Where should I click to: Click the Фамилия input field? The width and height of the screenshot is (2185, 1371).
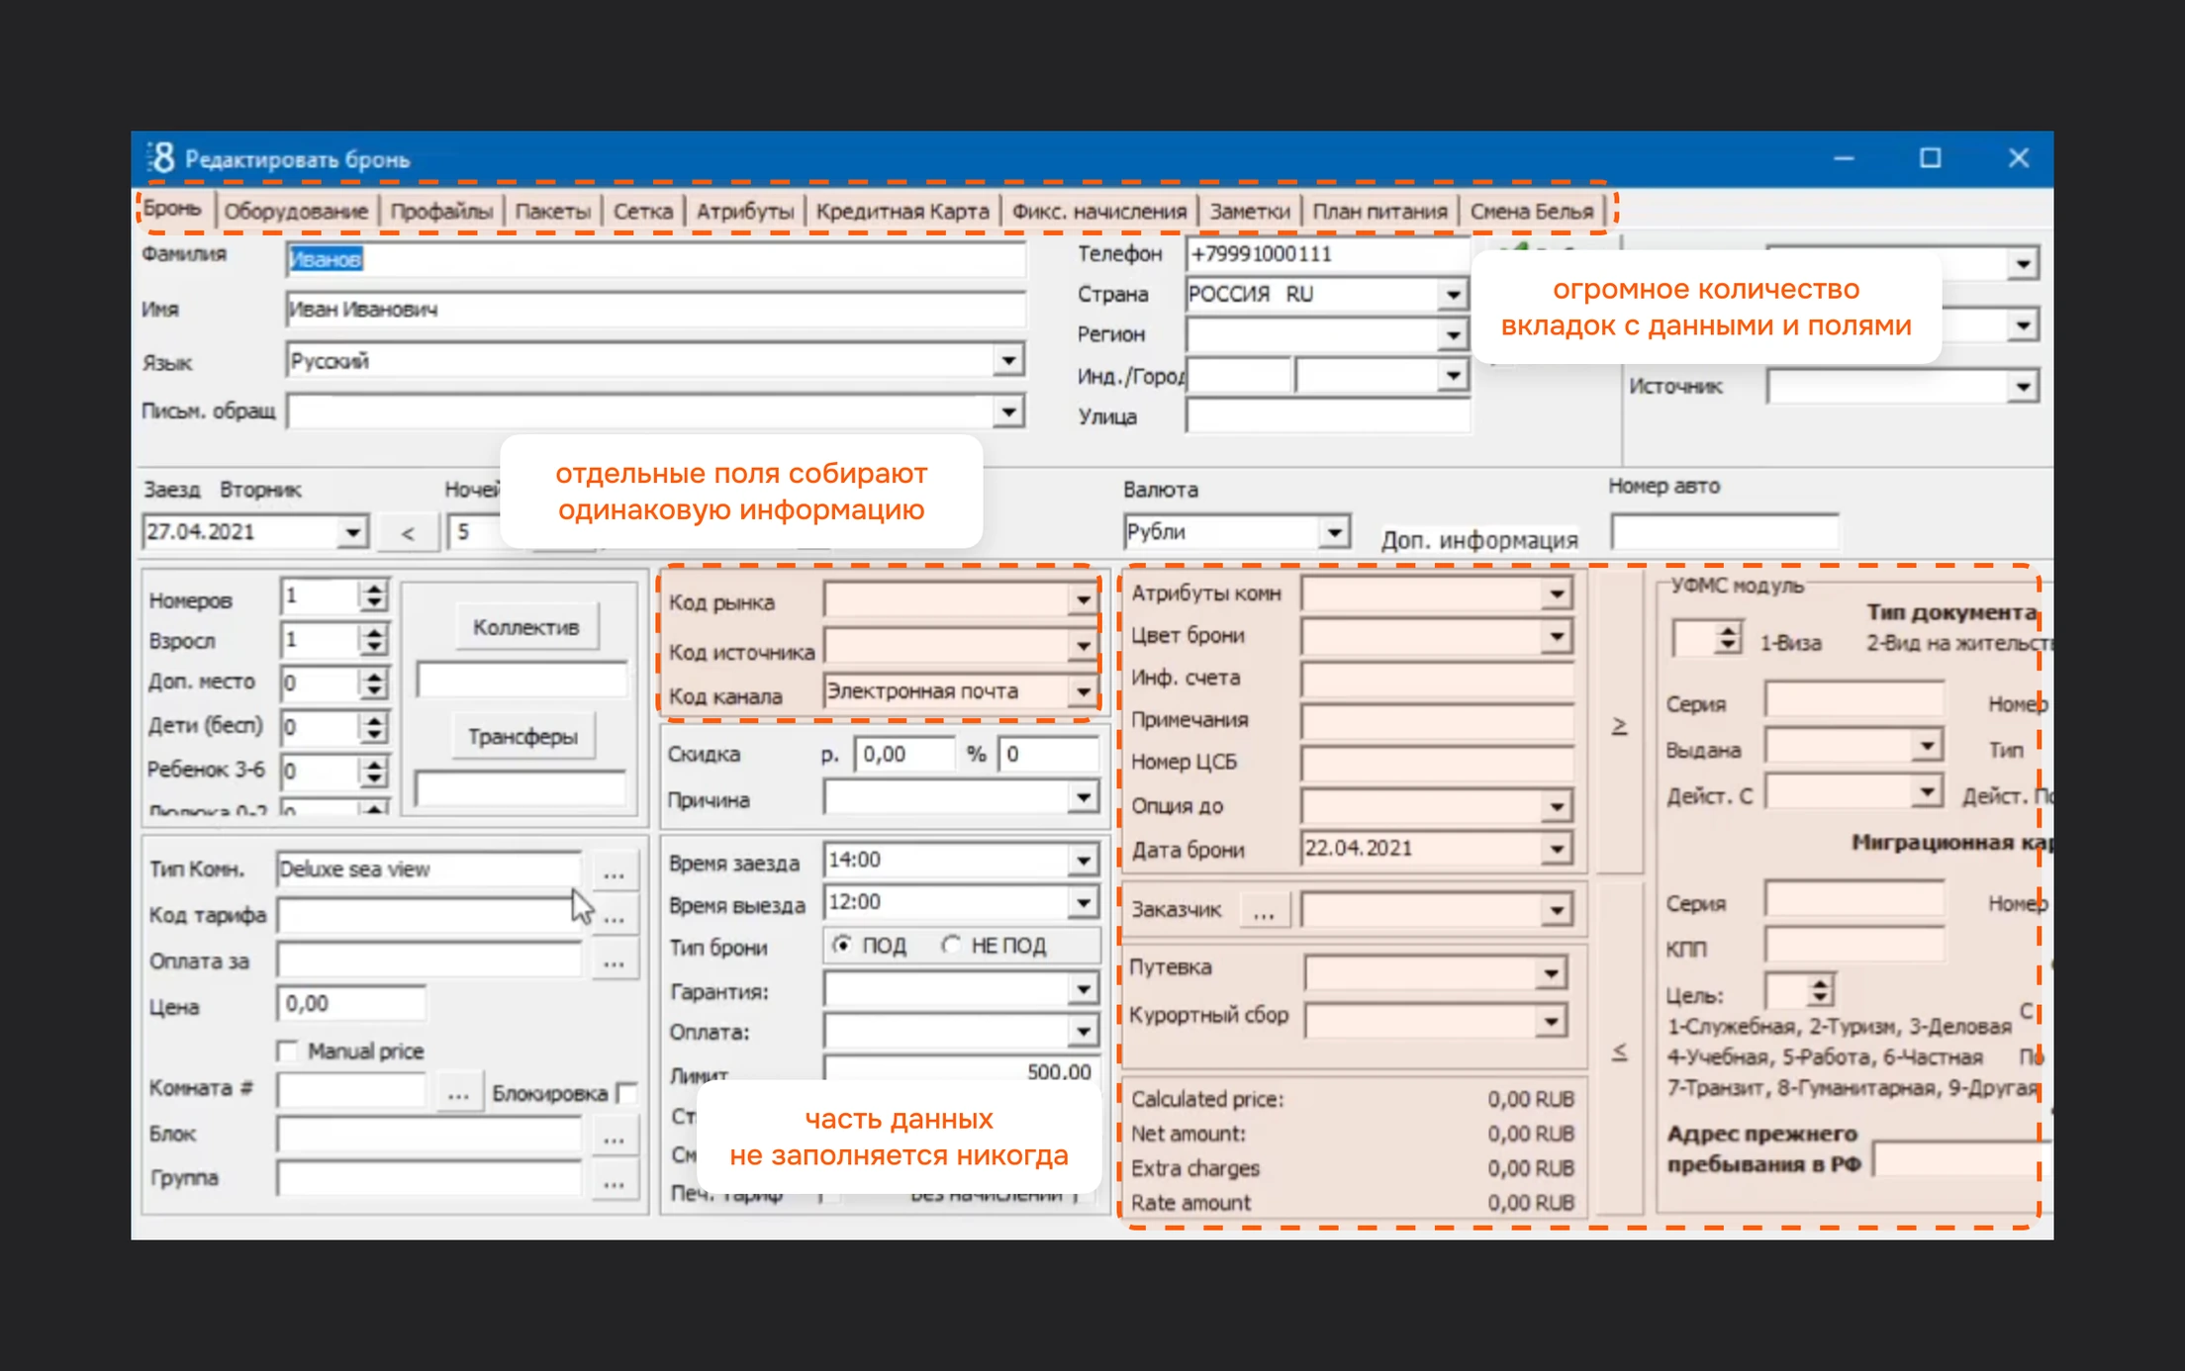tap(655, 259)
